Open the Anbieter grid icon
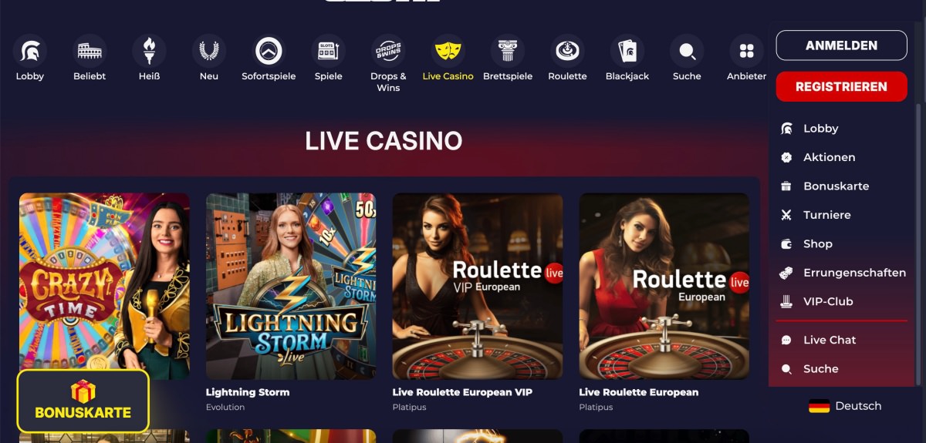The image size is (926, 443). click(x=746, y=52)
